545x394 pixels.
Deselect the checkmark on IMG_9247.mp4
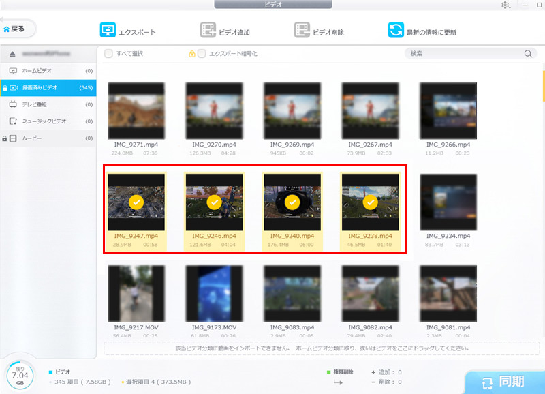[x=136, y=202]
